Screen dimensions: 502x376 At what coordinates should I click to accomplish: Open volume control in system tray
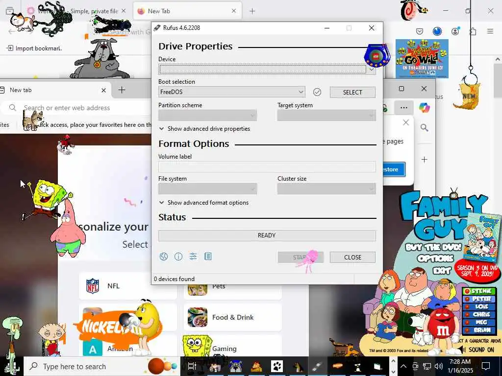(439, 366)
